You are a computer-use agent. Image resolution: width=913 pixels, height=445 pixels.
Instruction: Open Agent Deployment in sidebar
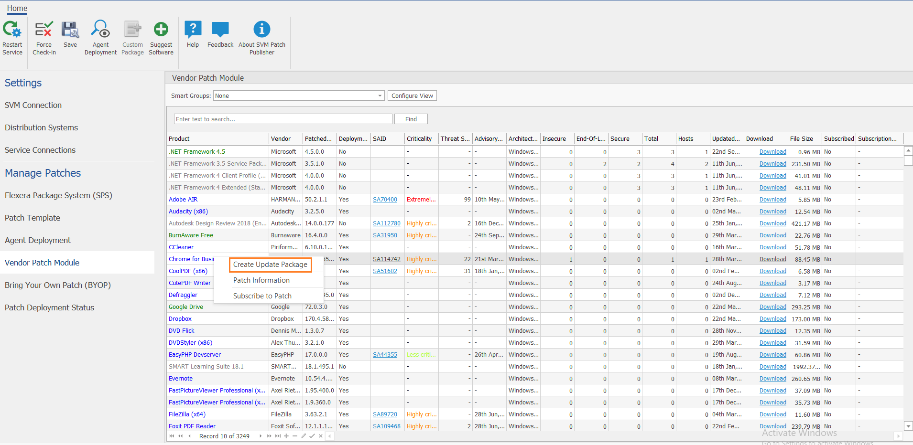pyautogui.click(x=38, y=240)
